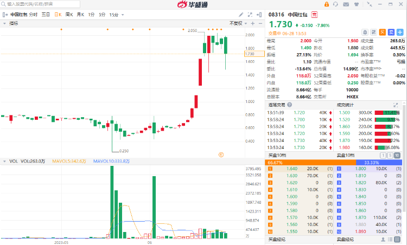Show 10 level order book depth
407x245 pixels.
(x=397, y=156)
